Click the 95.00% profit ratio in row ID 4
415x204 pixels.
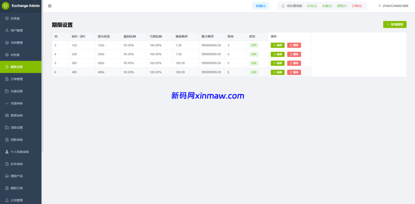click(x=128, y=54)
